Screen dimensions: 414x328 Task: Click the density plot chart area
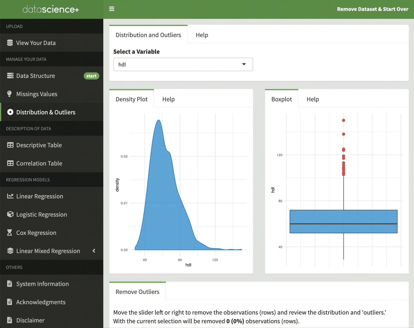pyautogui.click(x=181, y=189)
